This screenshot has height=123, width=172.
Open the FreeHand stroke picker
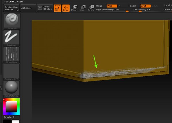tap(11, 38)
